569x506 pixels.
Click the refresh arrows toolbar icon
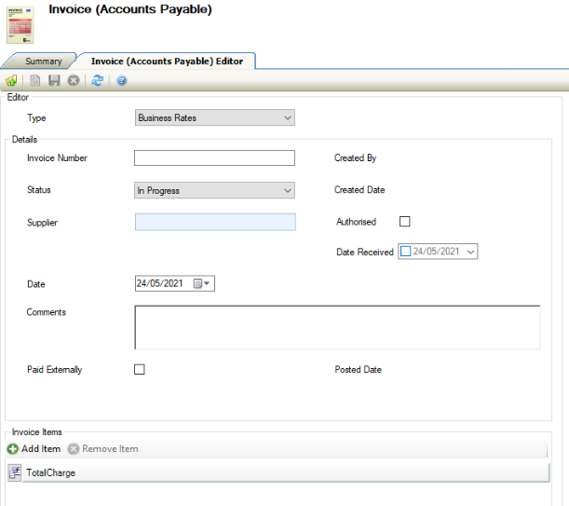point(98,81)
